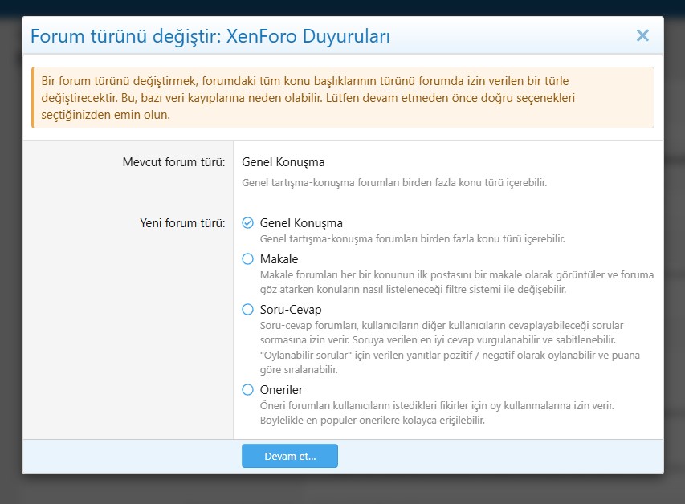
Task: Click the 'Mevcut forum türü:' label
Action: pyautogui.click(x=174, y=162)
